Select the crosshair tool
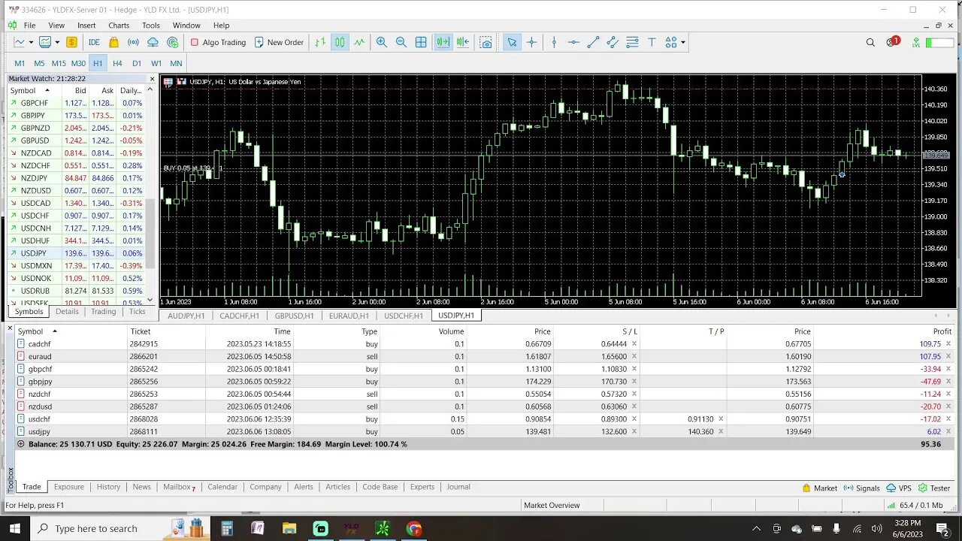The height and width of the screenshot is (541, 962). click(531, 42)
